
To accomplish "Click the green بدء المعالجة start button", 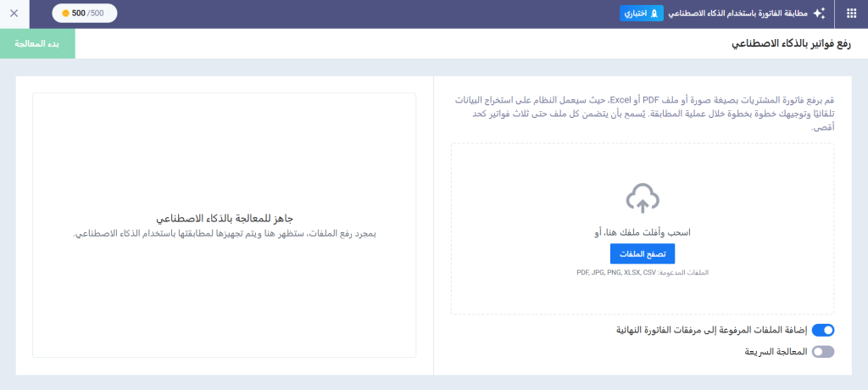I will [37, 43].
